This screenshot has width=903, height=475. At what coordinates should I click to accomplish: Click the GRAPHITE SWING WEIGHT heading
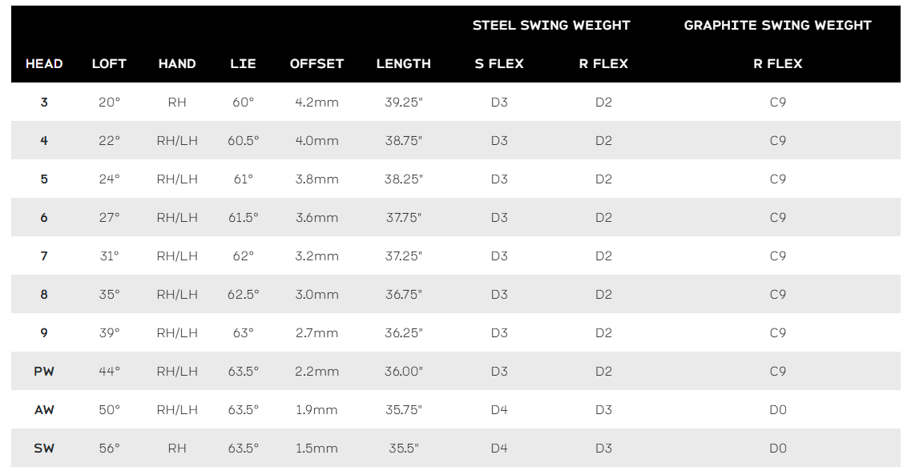pyautogui.click(x=777, y=26)
